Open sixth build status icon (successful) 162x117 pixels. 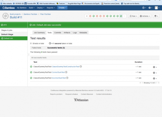tap(107, 16)
